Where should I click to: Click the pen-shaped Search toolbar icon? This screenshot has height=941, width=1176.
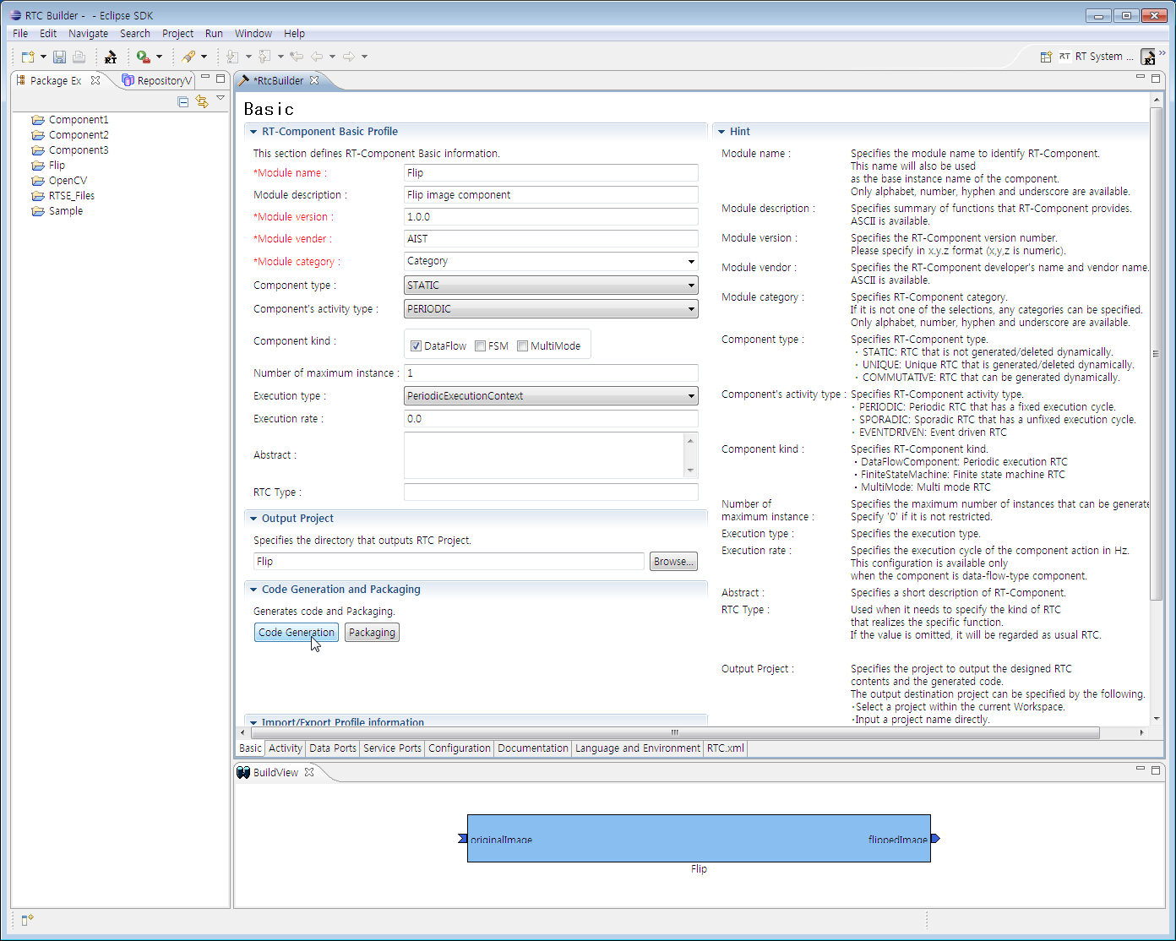[x=188, y=57]
